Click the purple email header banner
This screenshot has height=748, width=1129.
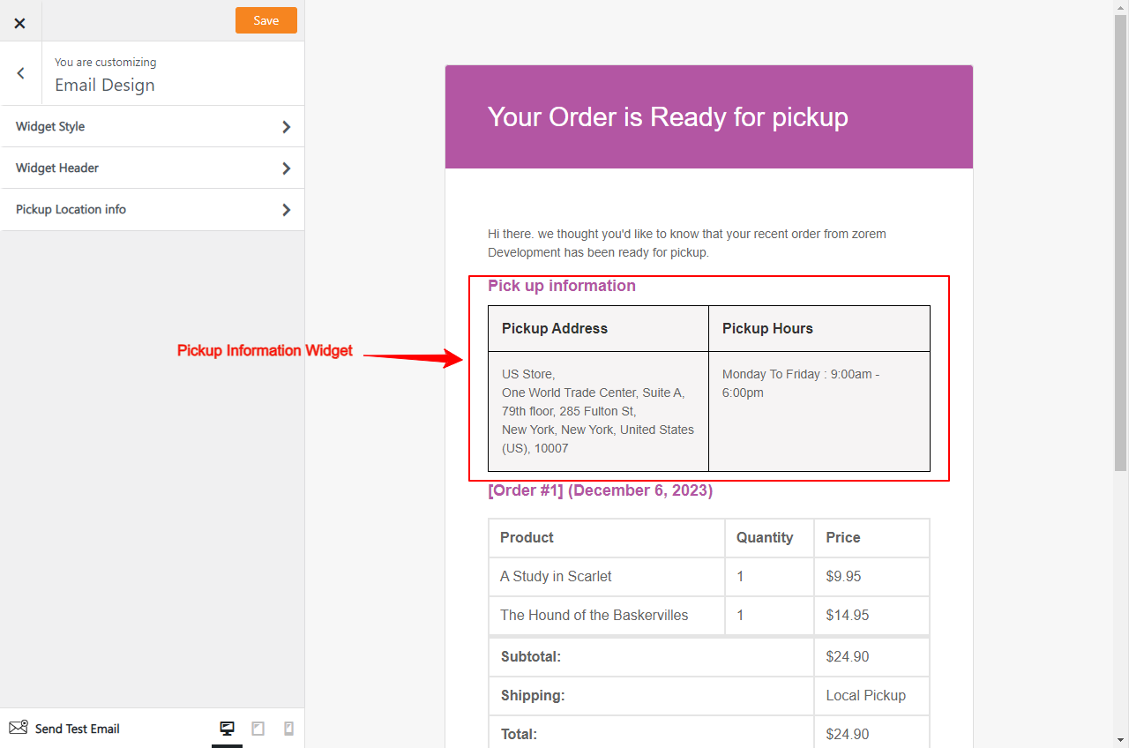click(709, 116)
